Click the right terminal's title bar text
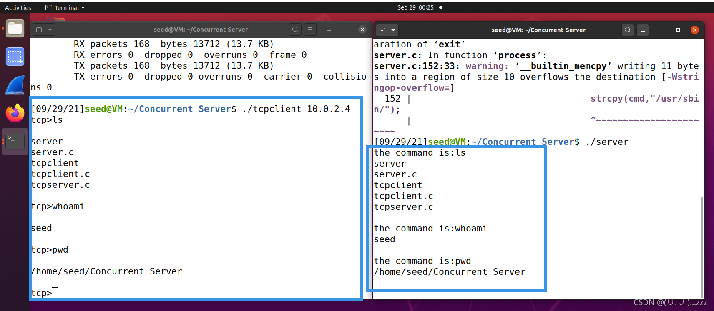714x311 pixels. tap(538, 30)
